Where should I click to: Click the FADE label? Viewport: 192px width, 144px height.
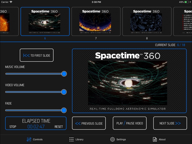pyautogui.click(x=8, y=103)
